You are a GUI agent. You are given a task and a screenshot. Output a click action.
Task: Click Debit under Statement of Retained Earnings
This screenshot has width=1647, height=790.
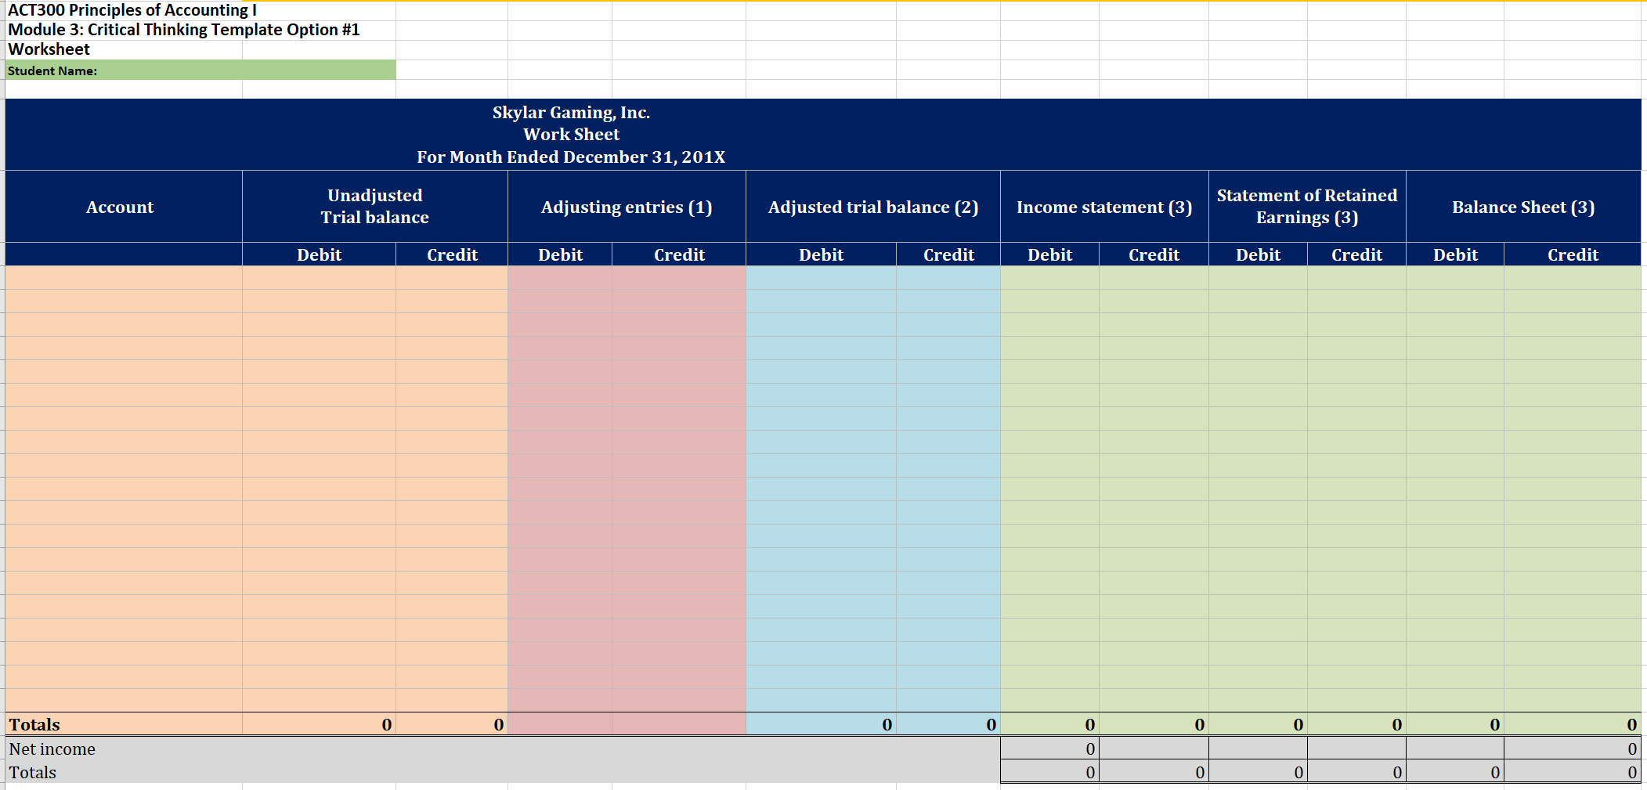pyautogui.click(x=1258, y=254)
